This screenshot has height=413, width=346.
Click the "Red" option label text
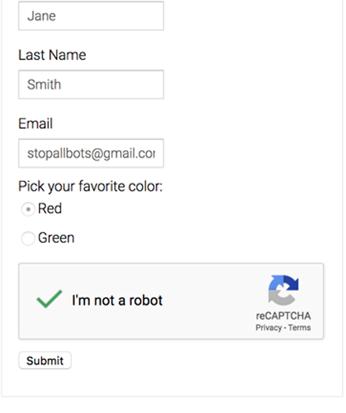coord(50,208)
